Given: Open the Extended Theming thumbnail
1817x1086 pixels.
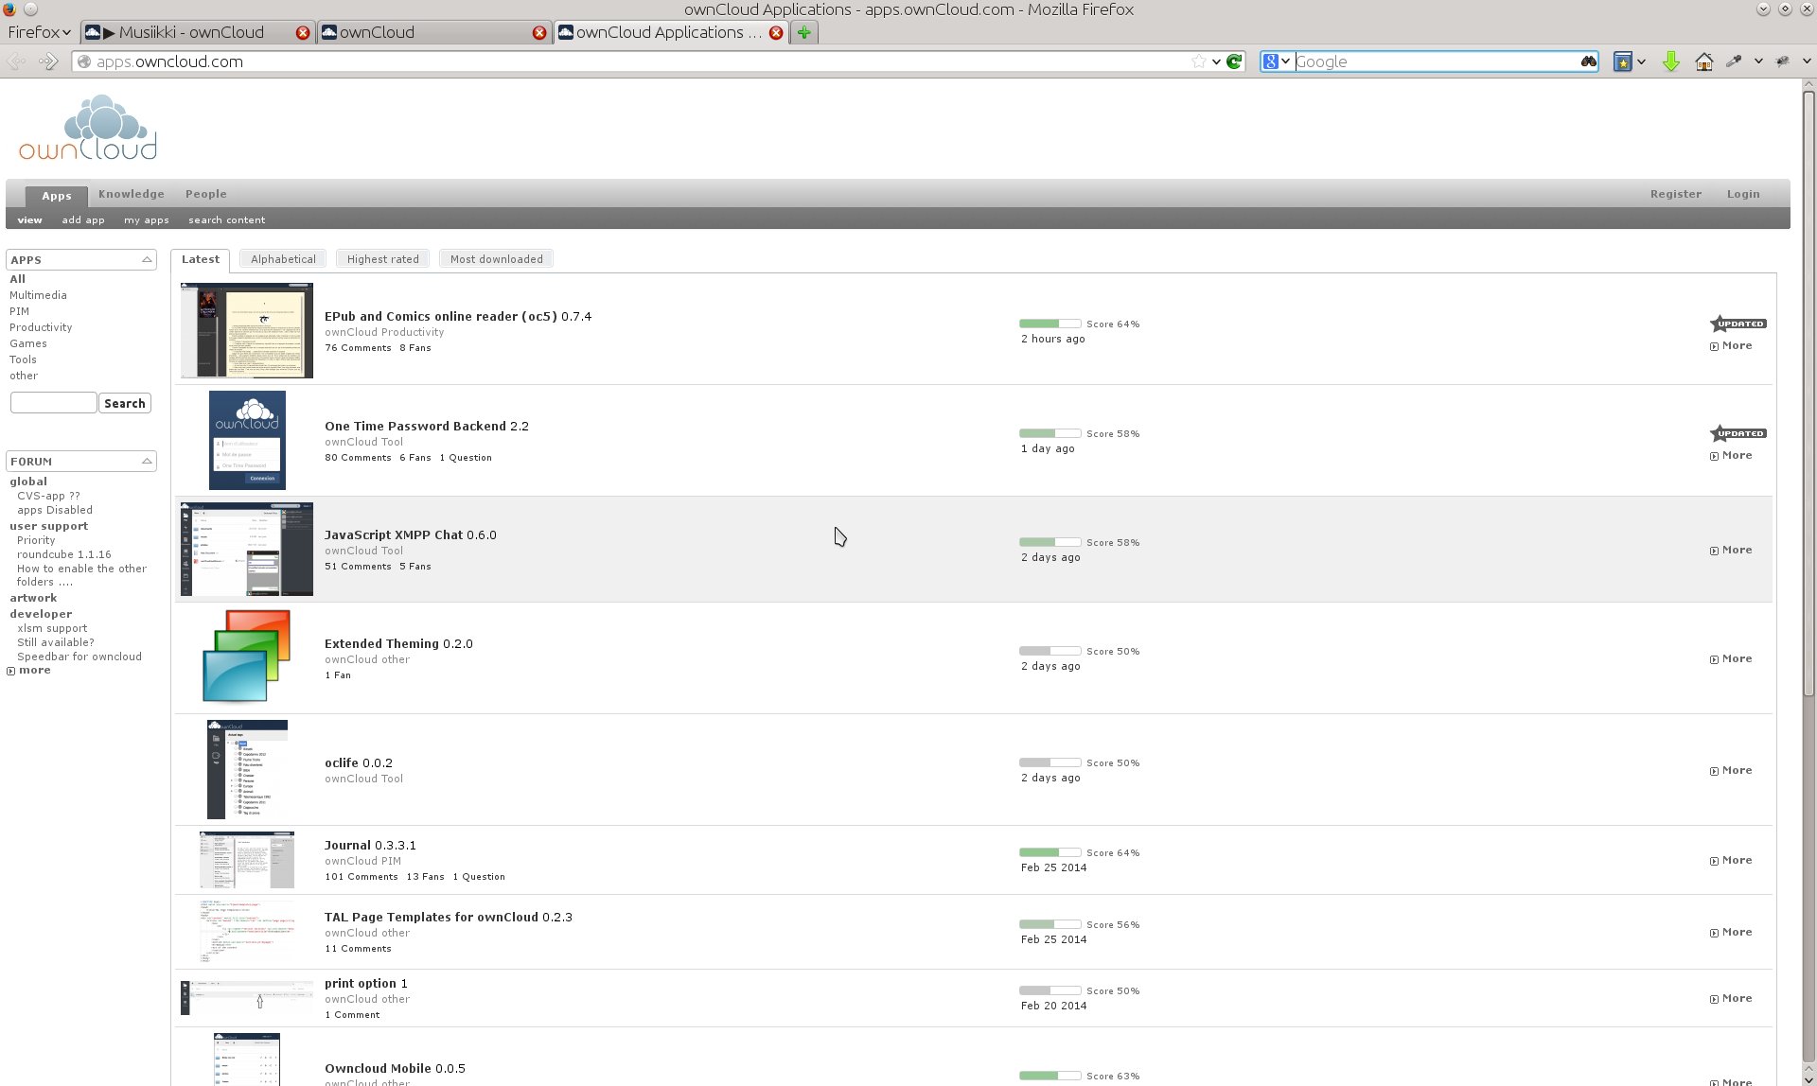Looking at the screenshot, I should click(x=246, y=656).
